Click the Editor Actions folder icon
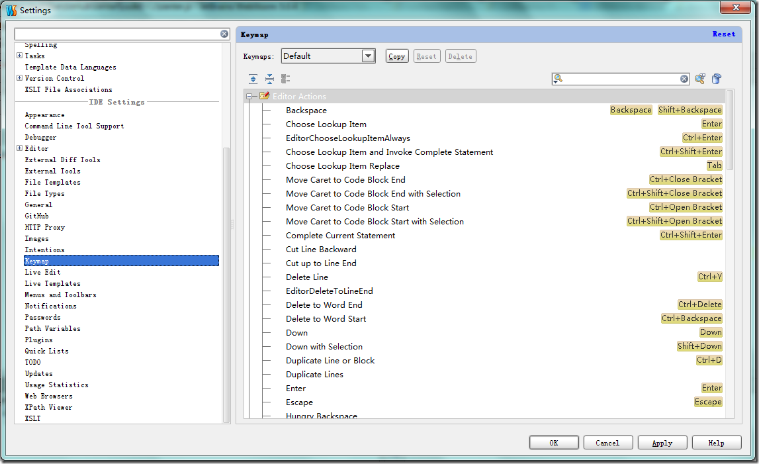Viewport: 759px width, 464px height. (264, 96)
